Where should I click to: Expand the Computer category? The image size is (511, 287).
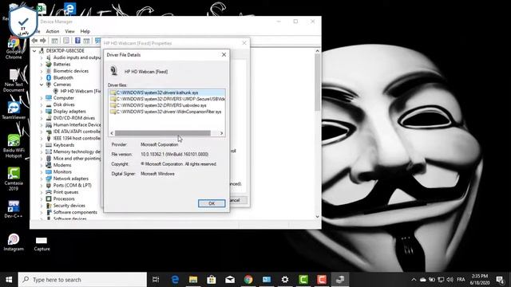click(x=42, y=98)
